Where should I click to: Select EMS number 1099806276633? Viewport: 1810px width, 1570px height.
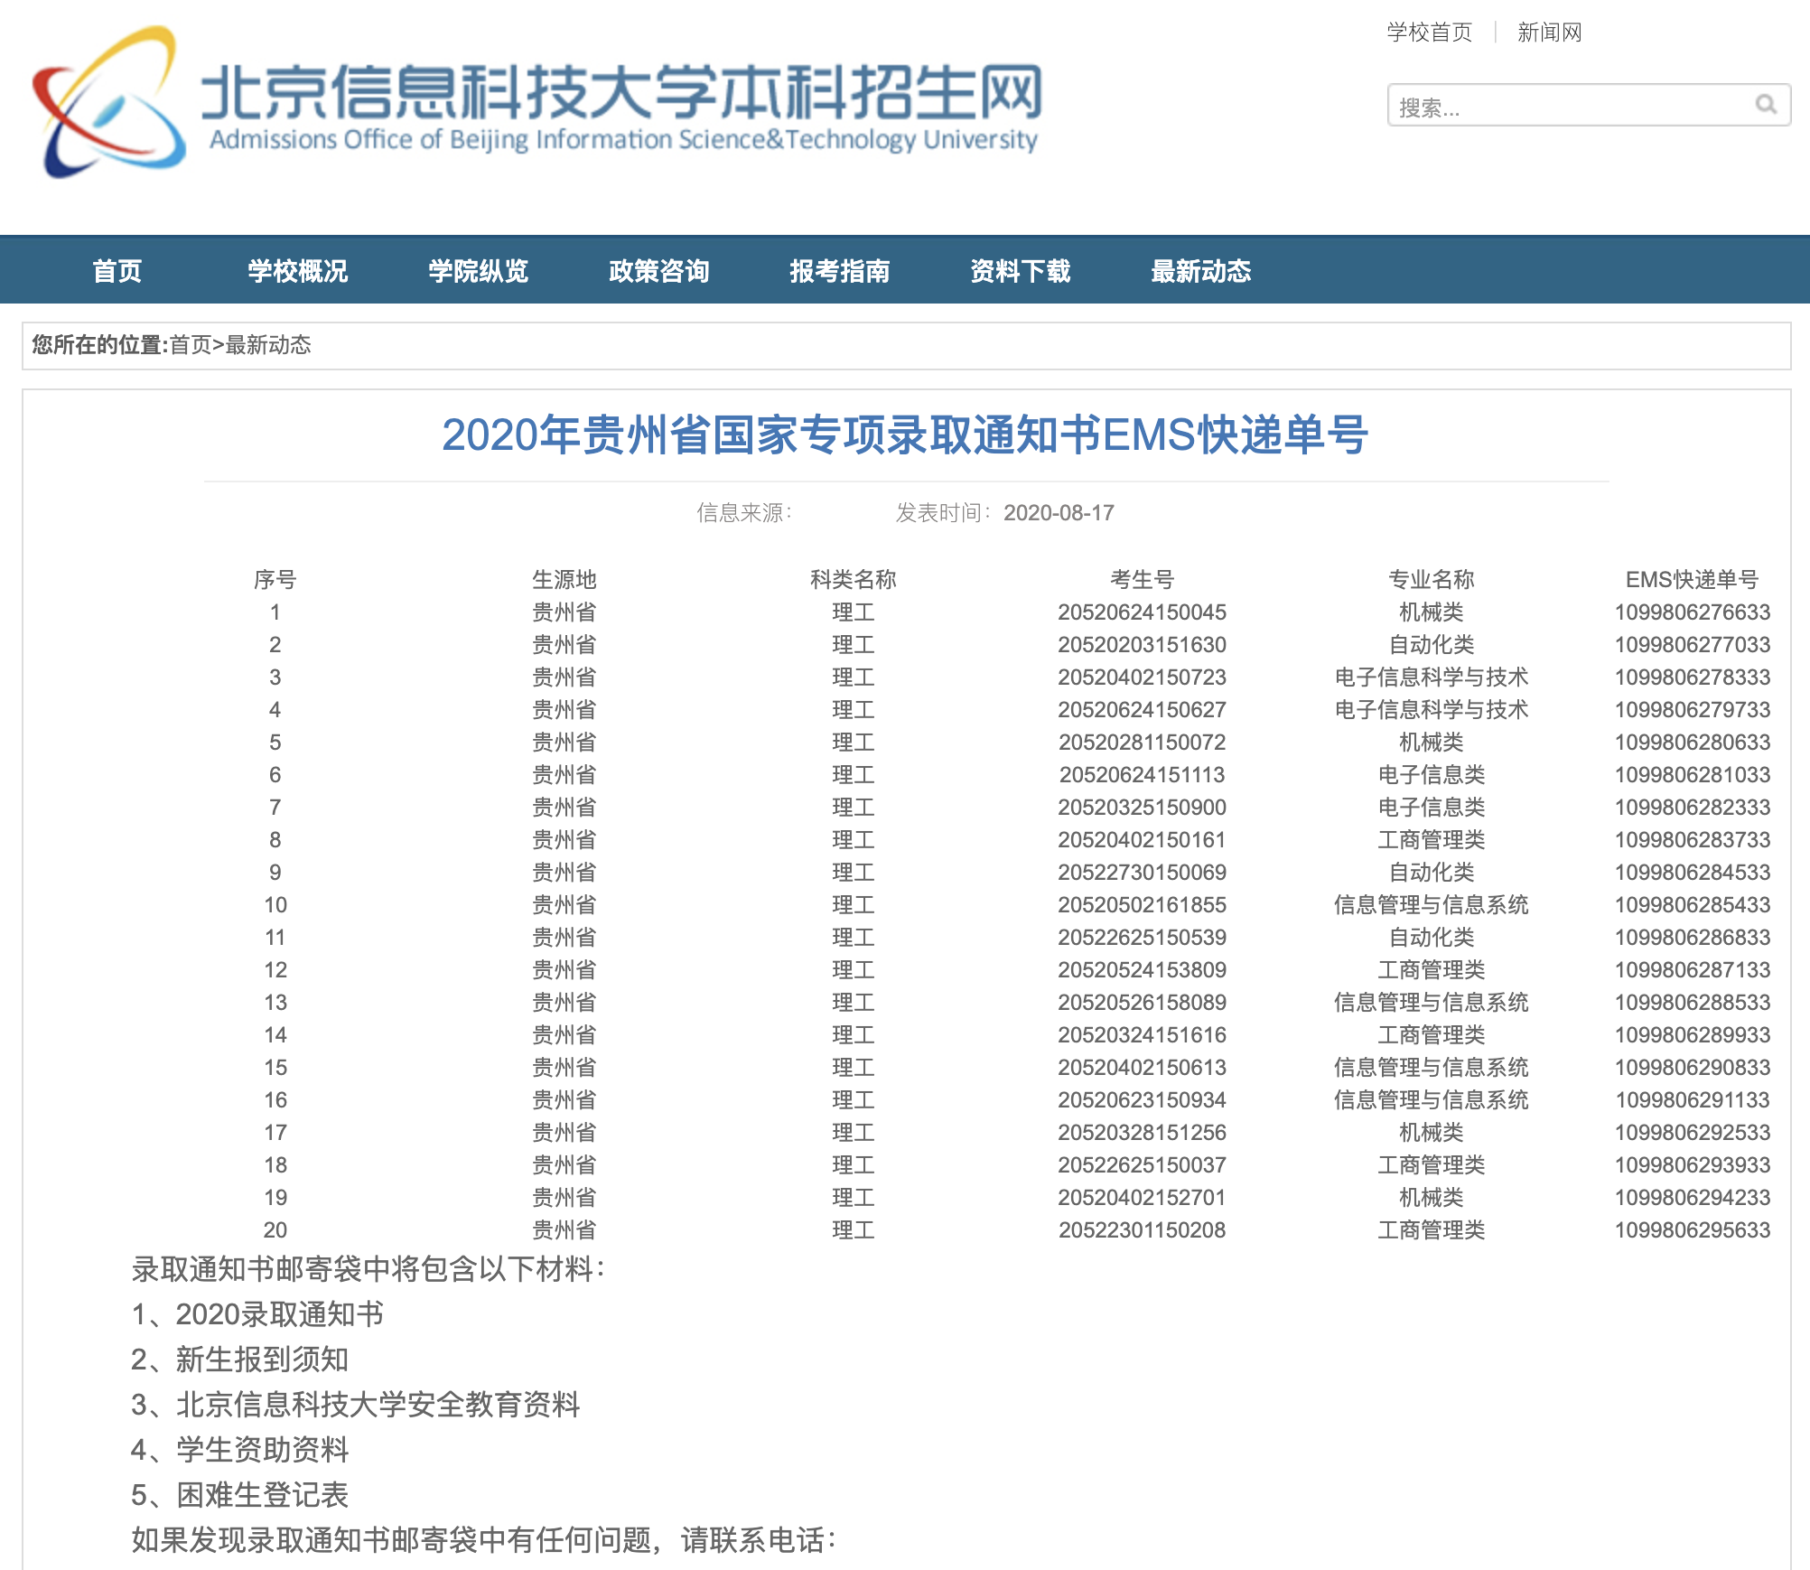point(1693,612)
